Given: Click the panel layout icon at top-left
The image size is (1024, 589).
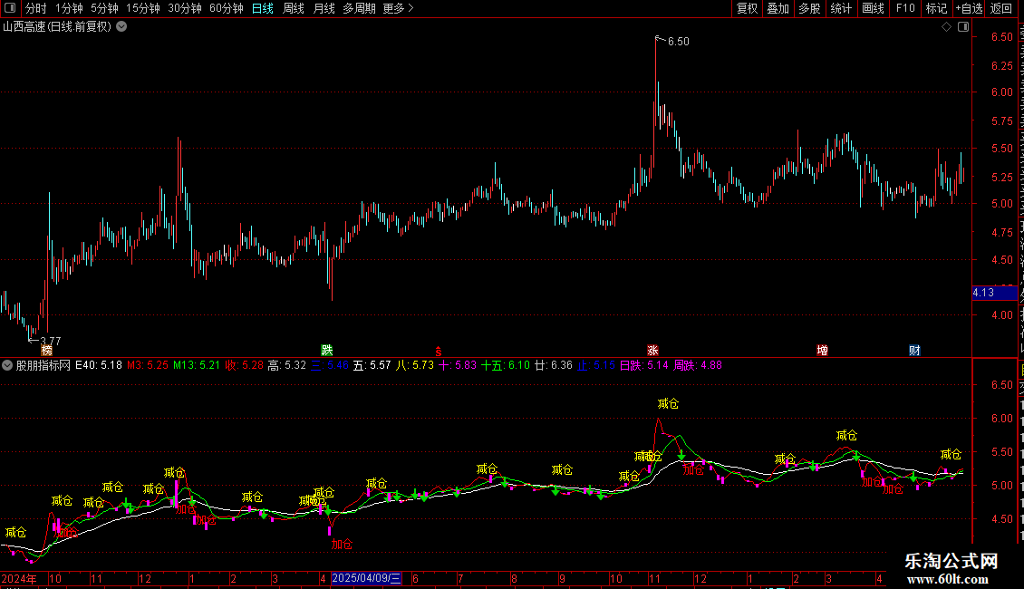Looking at the screenshot, I should point(10,8).
